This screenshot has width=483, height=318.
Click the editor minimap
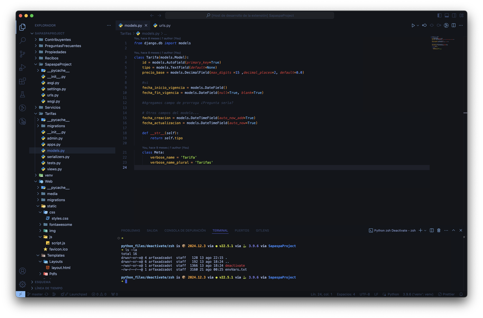click(446, 43)
